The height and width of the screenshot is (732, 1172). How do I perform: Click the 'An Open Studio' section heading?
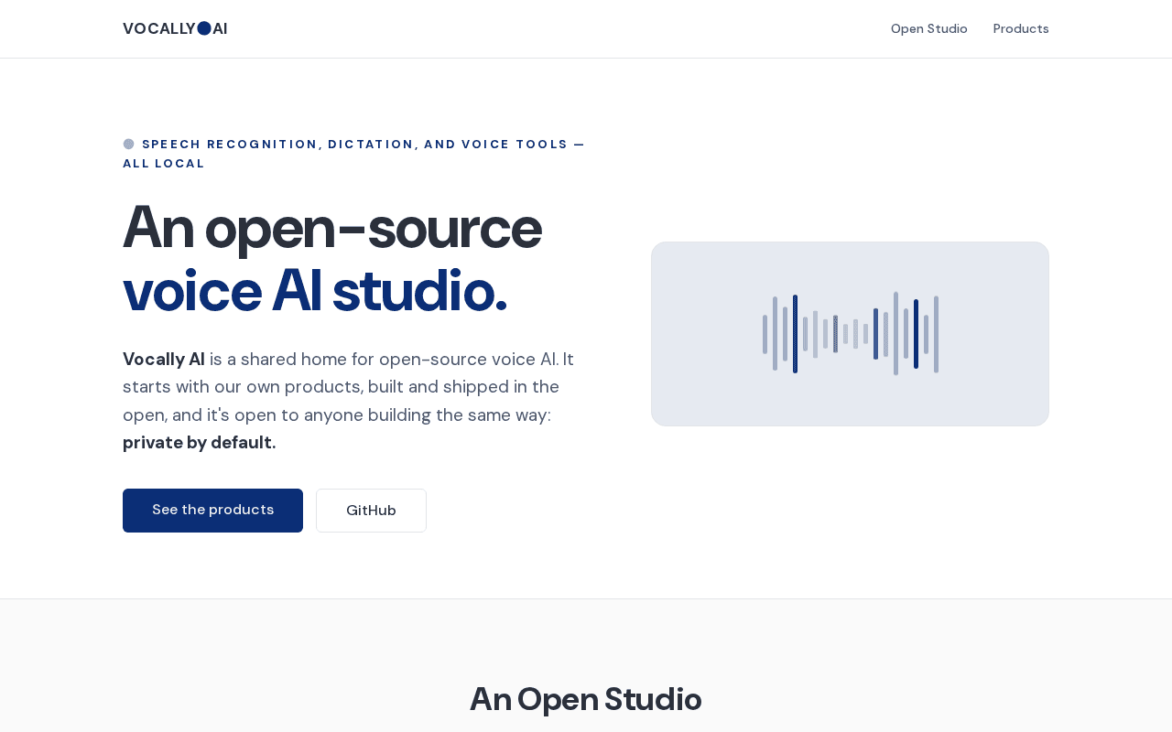pos(586,699)
